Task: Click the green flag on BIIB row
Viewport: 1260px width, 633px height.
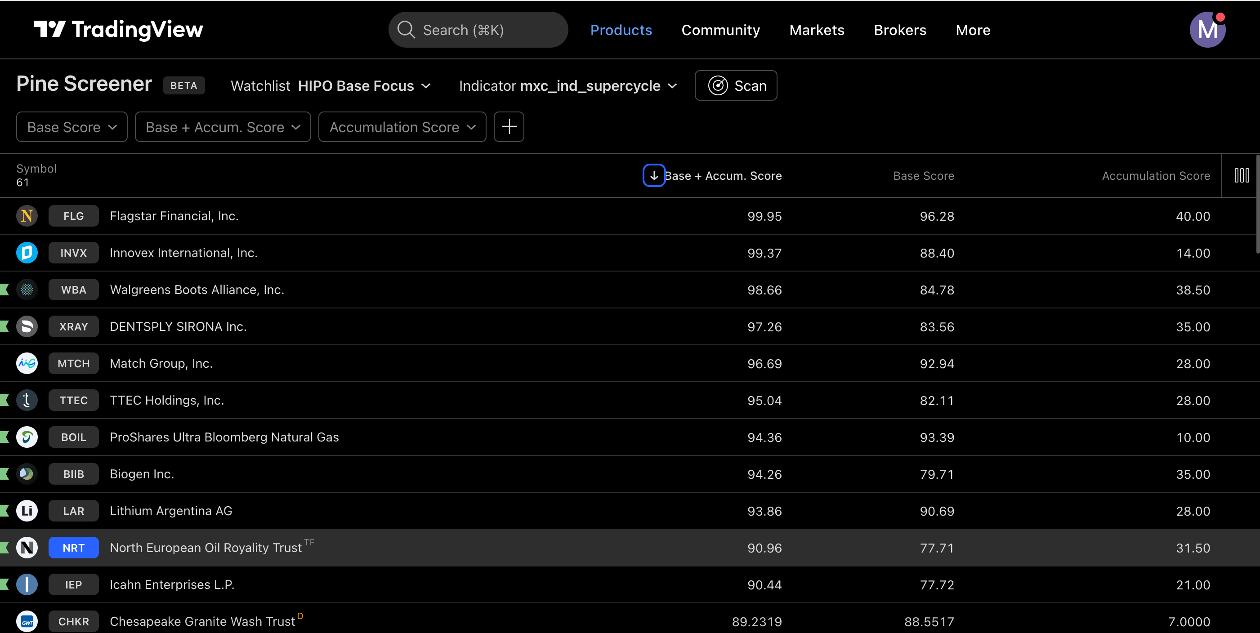Action: (4, 474)
